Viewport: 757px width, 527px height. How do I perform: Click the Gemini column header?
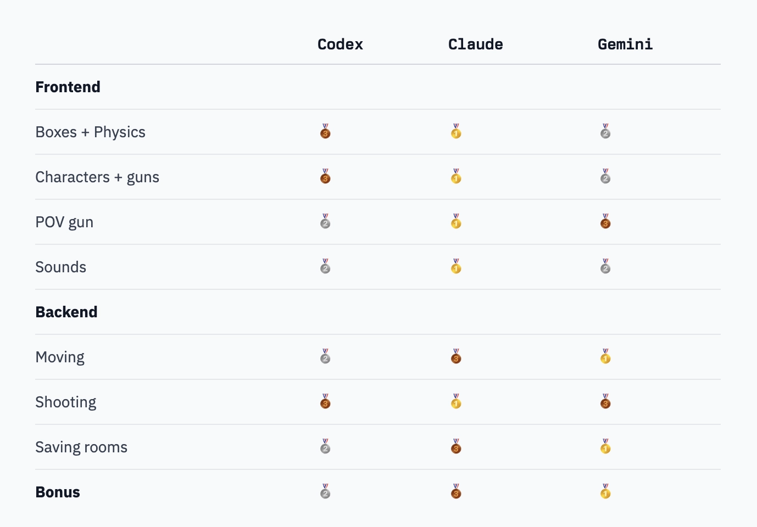tap(625, 44)
